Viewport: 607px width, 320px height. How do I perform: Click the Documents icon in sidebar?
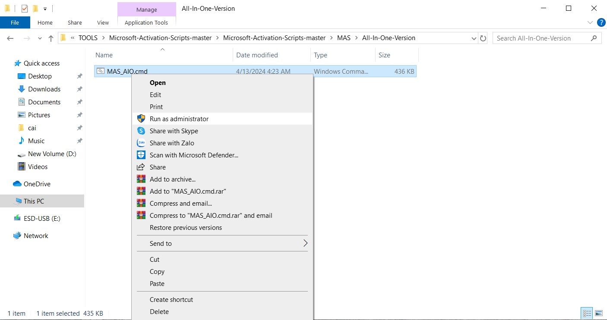[22, 102]
